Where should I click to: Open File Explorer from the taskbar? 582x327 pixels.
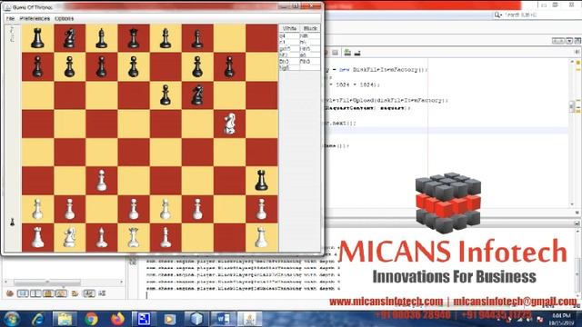65,319
